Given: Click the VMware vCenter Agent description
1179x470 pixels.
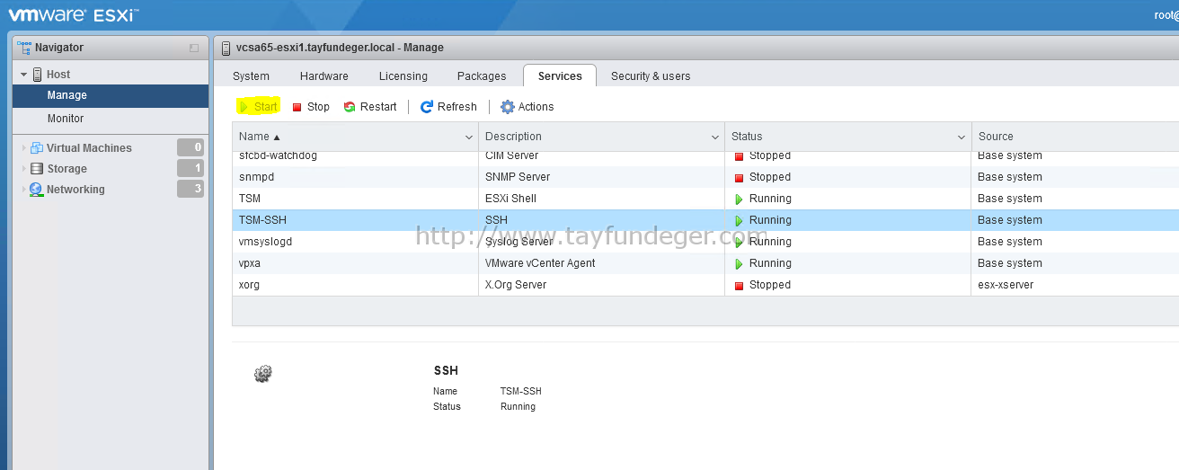Looking at the screenshot, I should [x=540, y=263].
